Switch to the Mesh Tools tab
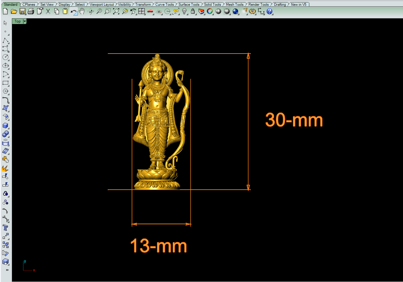This screenshot has width=403, height=282. tap(235, 4)
